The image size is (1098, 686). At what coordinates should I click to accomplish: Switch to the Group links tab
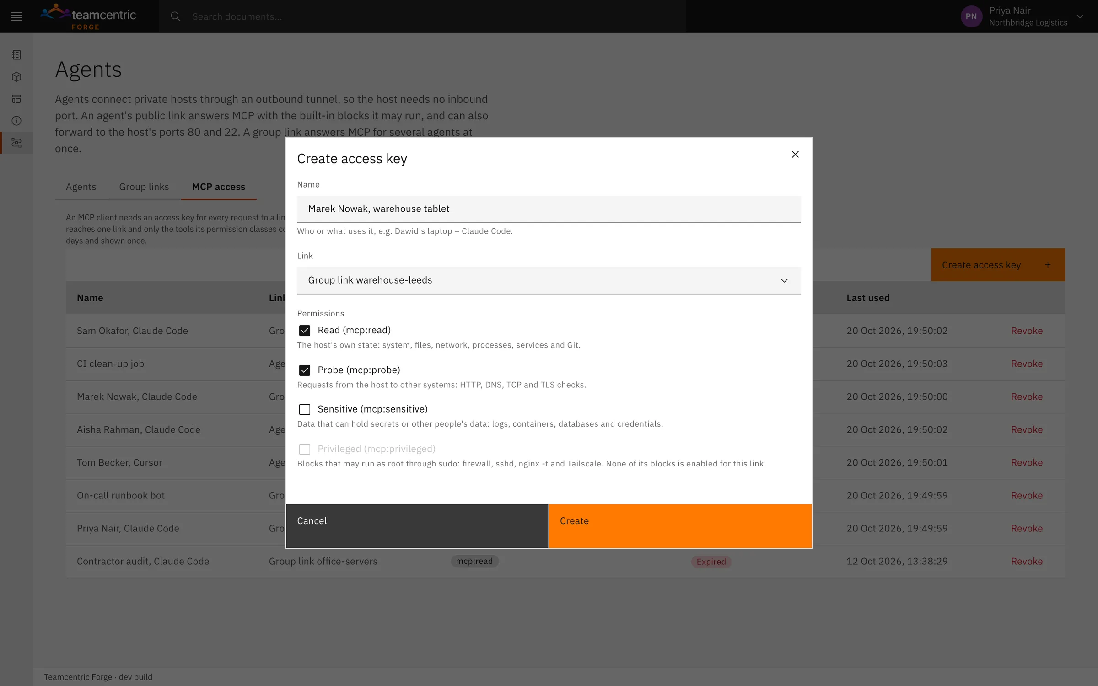coord(144,187)
